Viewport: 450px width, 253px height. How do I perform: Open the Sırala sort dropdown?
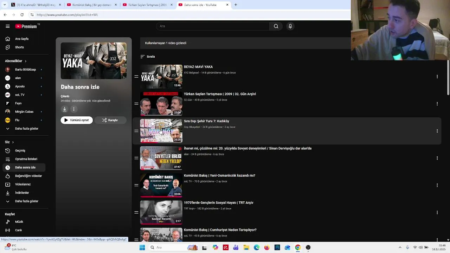click(x=148, y=57)
